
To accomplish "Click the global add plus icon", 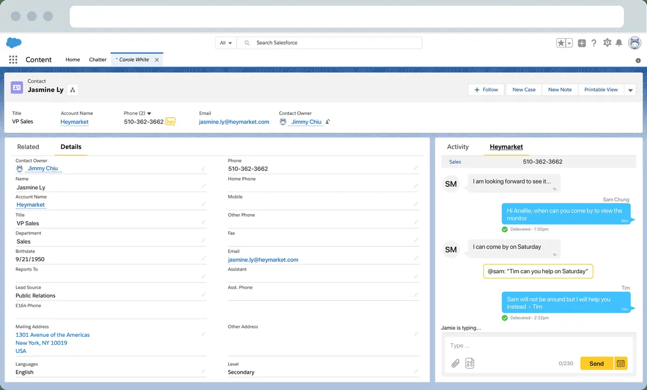I will pos(582,43).
